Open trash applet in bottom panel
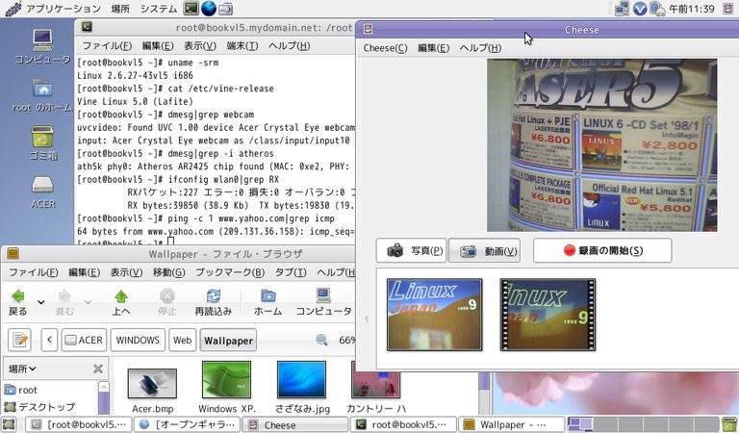This screenshot has height=433, width=739. coord(729,424)
